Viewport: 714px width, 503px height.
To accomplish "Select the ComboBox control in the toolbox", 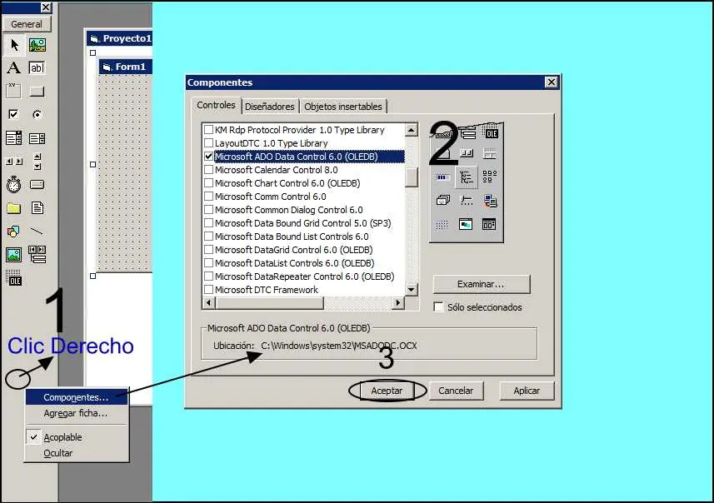I will (x=13, y=138).
